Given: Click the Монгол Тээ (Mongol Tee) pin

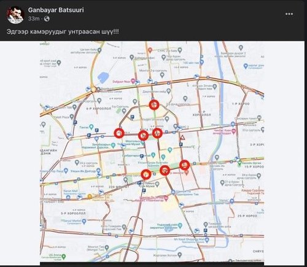Looking at the screenshot, I should point(107,249).
